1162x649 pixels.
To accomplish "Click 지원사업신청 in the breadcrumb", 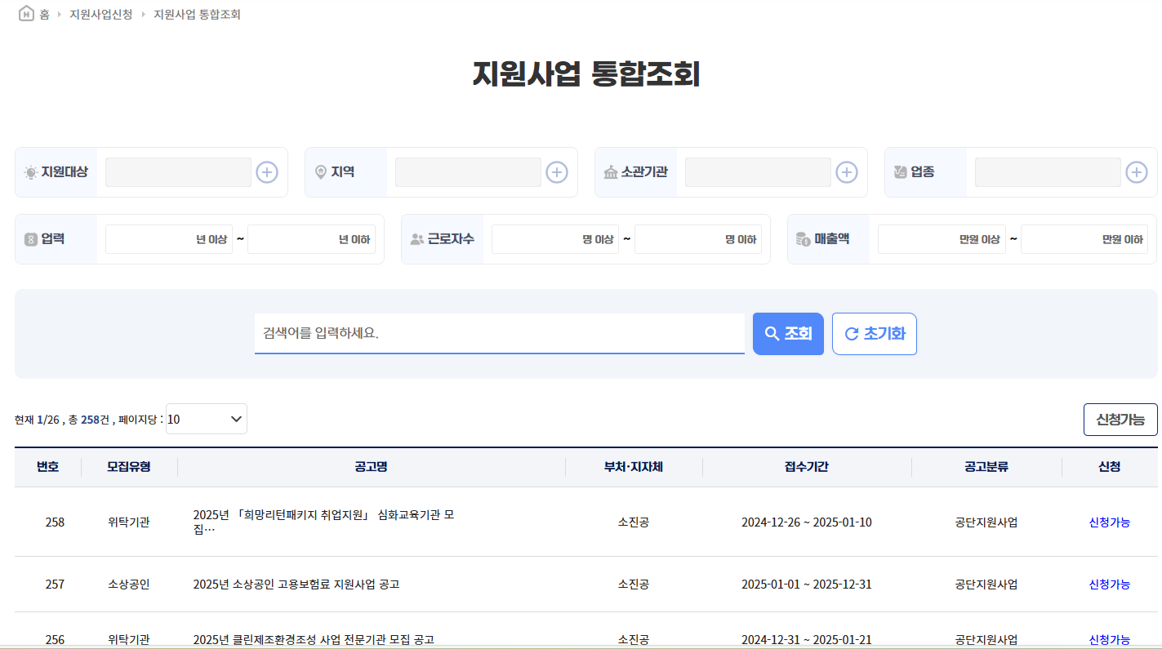I will [x=99, y=13].
